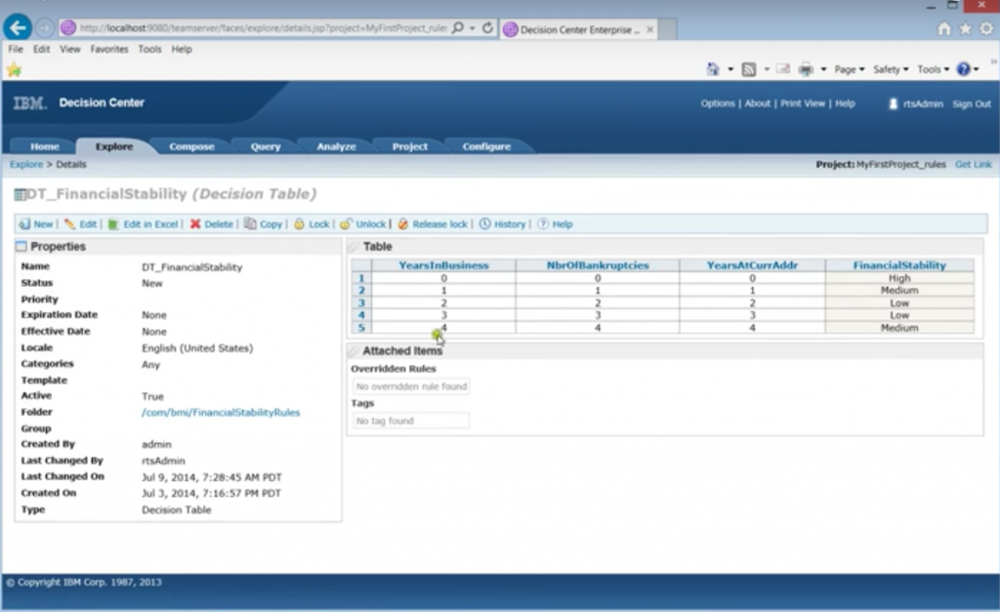Open the Print View link
Screen dimensions: 1000x612
803,103
